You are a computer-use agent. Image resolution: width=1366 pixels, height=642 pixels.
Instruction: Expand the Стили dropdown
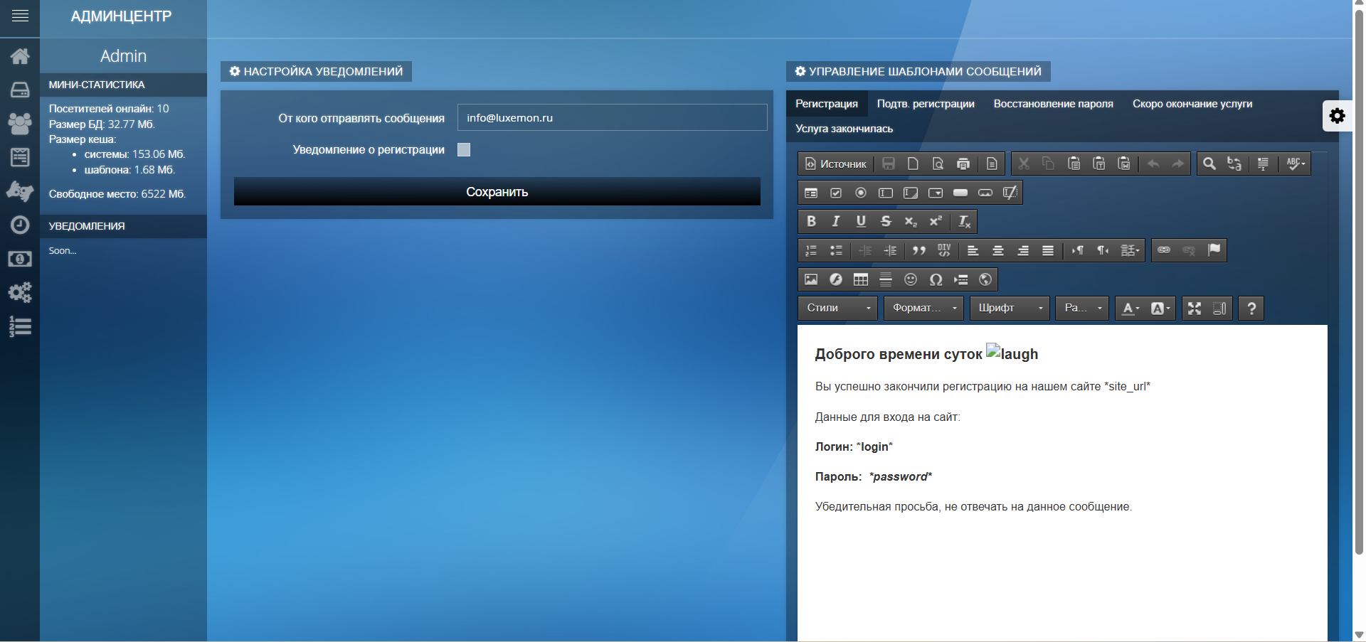click(x=838, y=308)
